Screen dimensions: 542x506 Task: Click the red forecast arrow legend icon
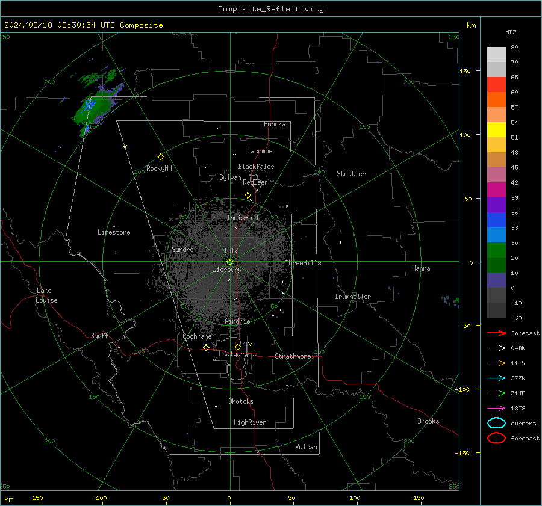[496, 333]
